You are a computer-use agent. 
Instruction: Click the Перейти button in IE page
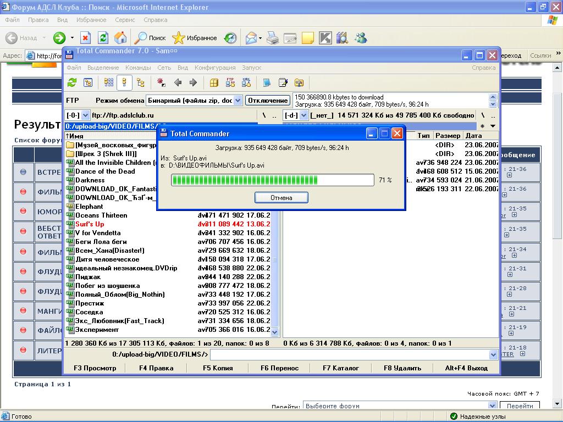520,406
